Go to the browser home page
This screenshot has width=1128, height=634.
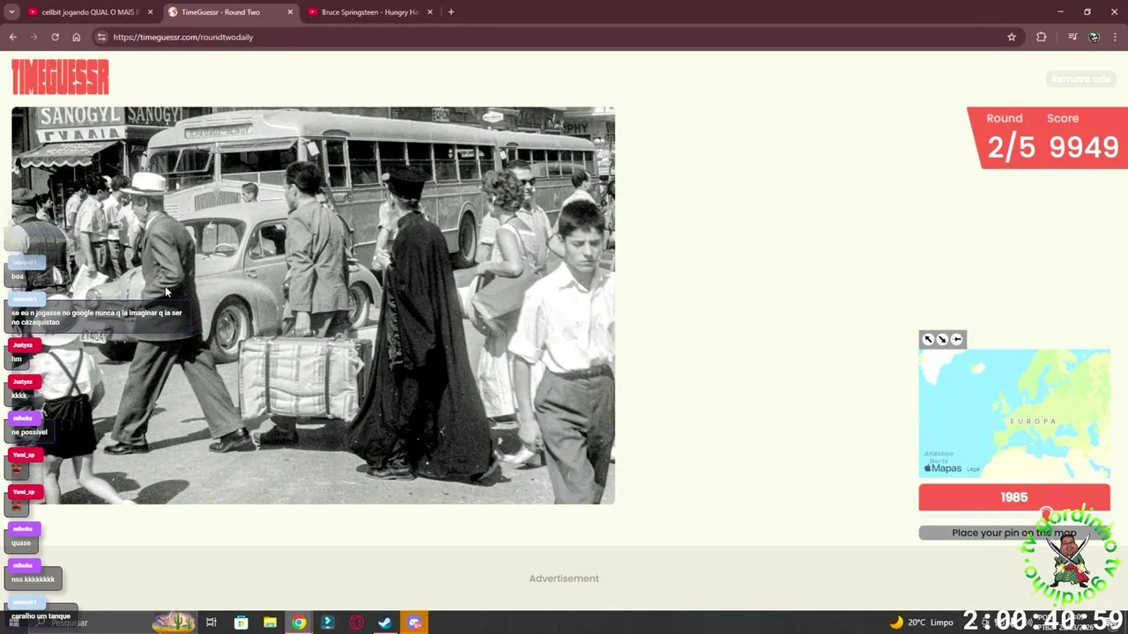pos(76,37)
